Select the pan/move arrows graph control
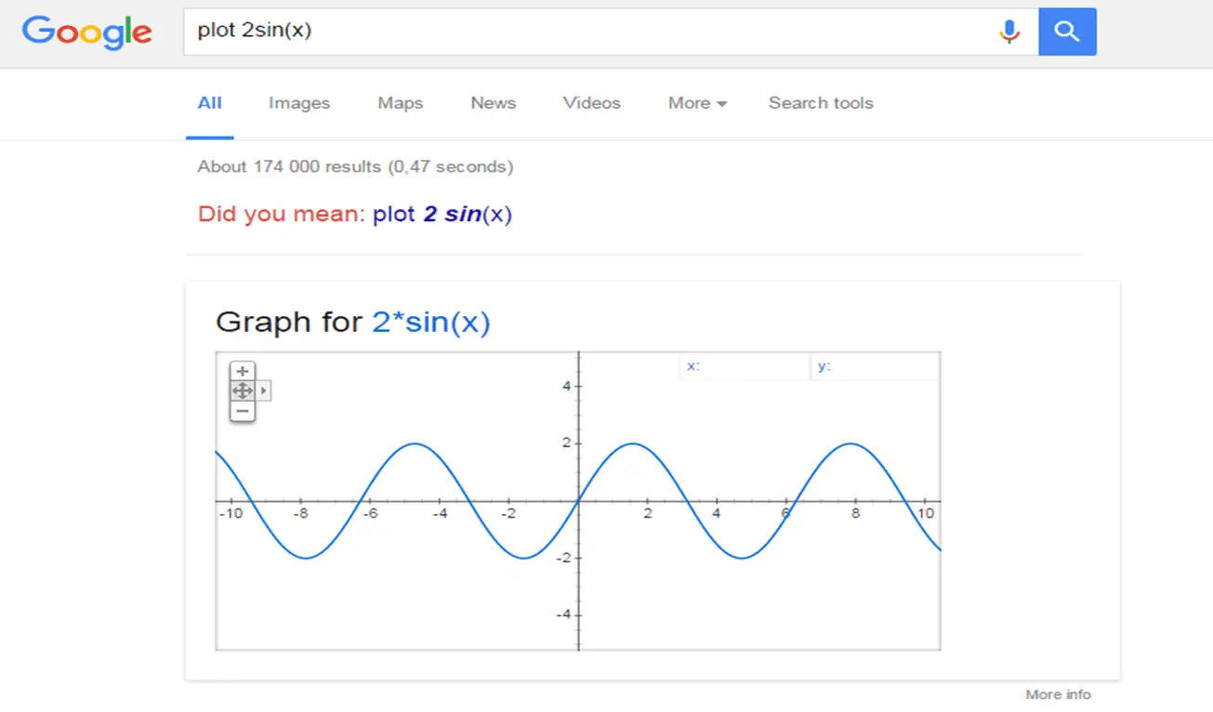1213x712 pixels. tap(242, 391)
